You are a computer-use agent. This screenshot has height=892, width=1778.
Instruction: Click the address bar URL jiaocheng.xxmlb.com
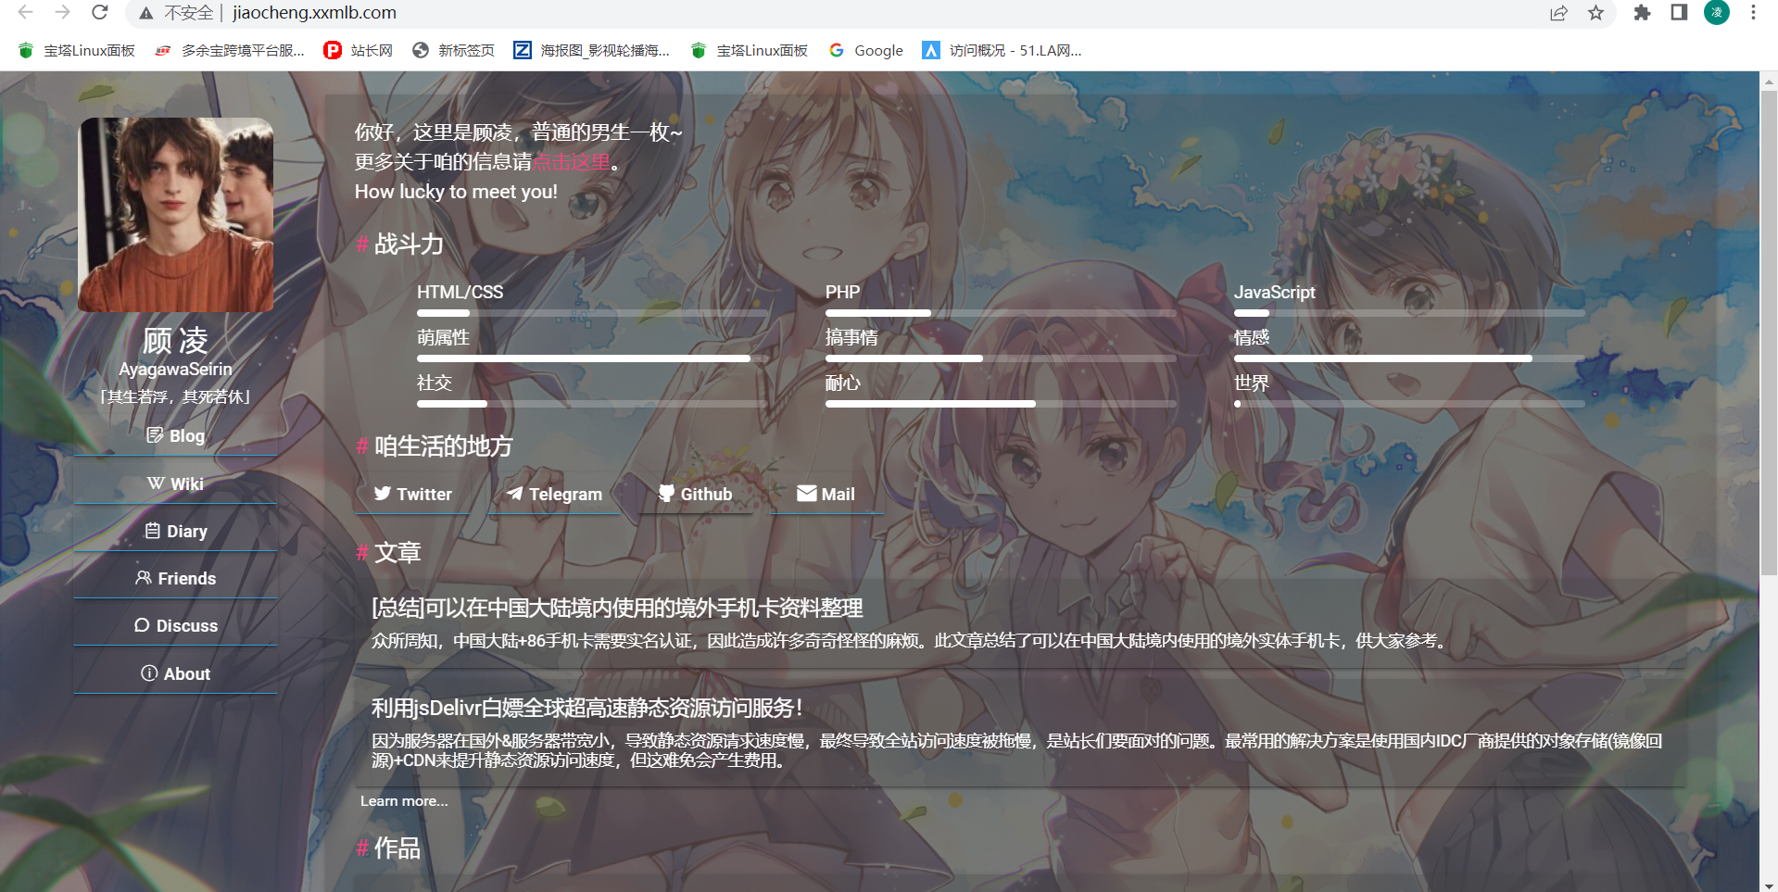point(314,13)
